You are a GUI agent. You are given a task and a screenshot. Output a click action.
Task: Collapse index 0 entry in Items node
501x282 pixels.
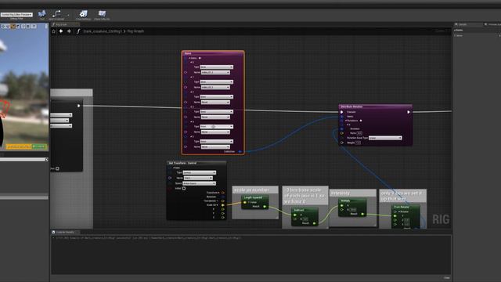click(192, 63)
